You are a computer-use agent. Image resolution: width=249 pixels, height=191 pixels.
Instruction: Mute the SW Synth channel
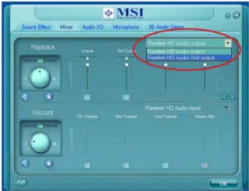click(126, 97)
